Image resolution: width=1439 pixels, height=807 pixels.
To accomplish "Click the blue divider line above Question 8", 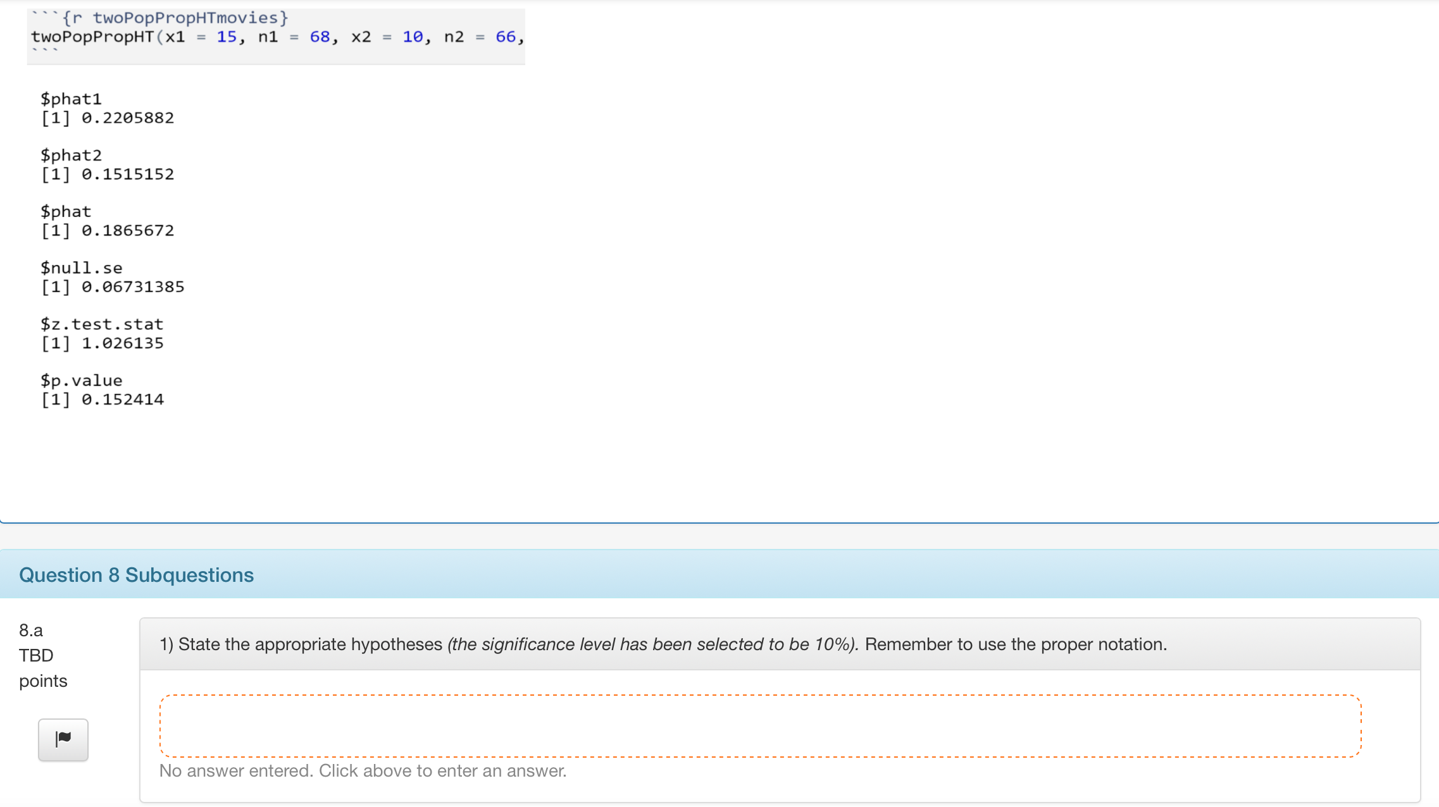I will [719, 521].
